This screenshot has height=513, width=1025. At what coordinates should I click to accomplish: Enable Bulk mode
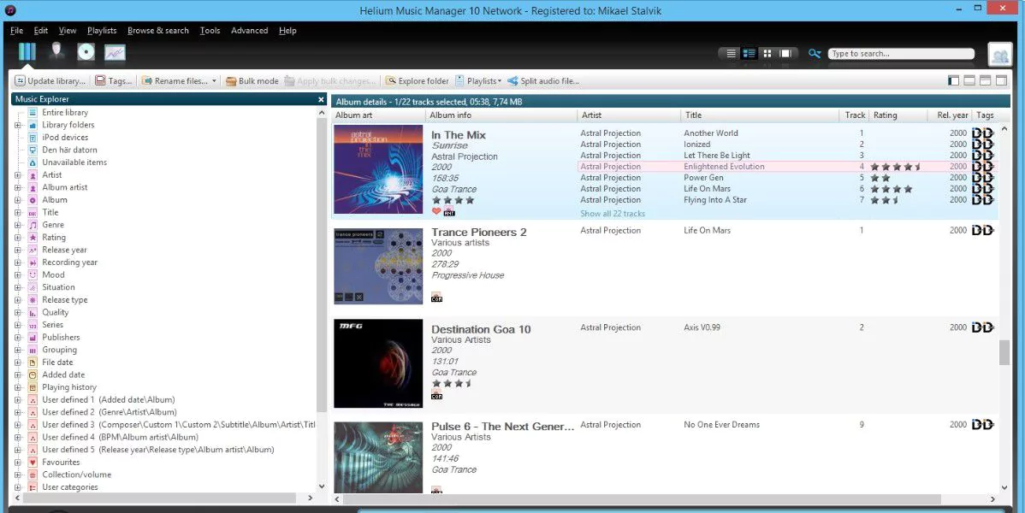click(252, 80)
